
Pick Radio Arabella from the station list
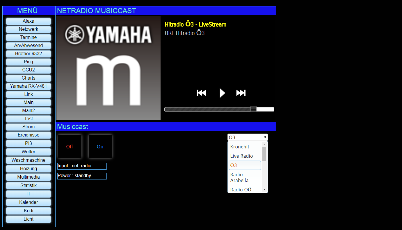click(x=245, y=177)
